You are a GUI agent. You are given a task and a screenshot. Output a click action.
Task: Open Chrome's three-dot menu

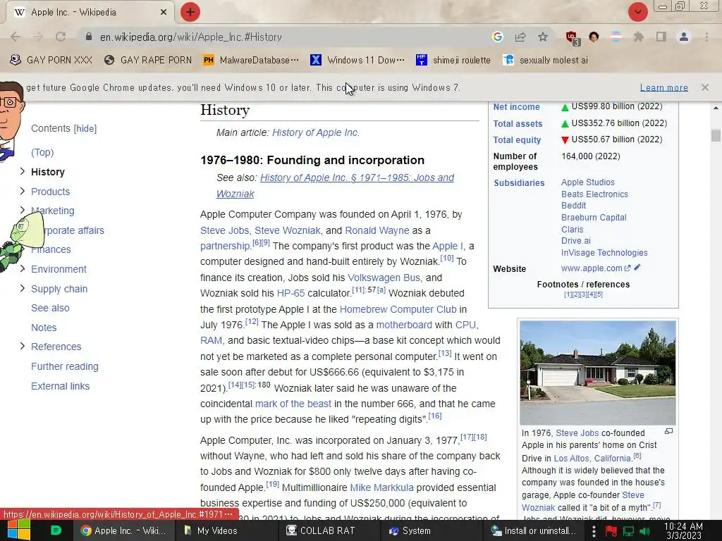pos(706,37)
